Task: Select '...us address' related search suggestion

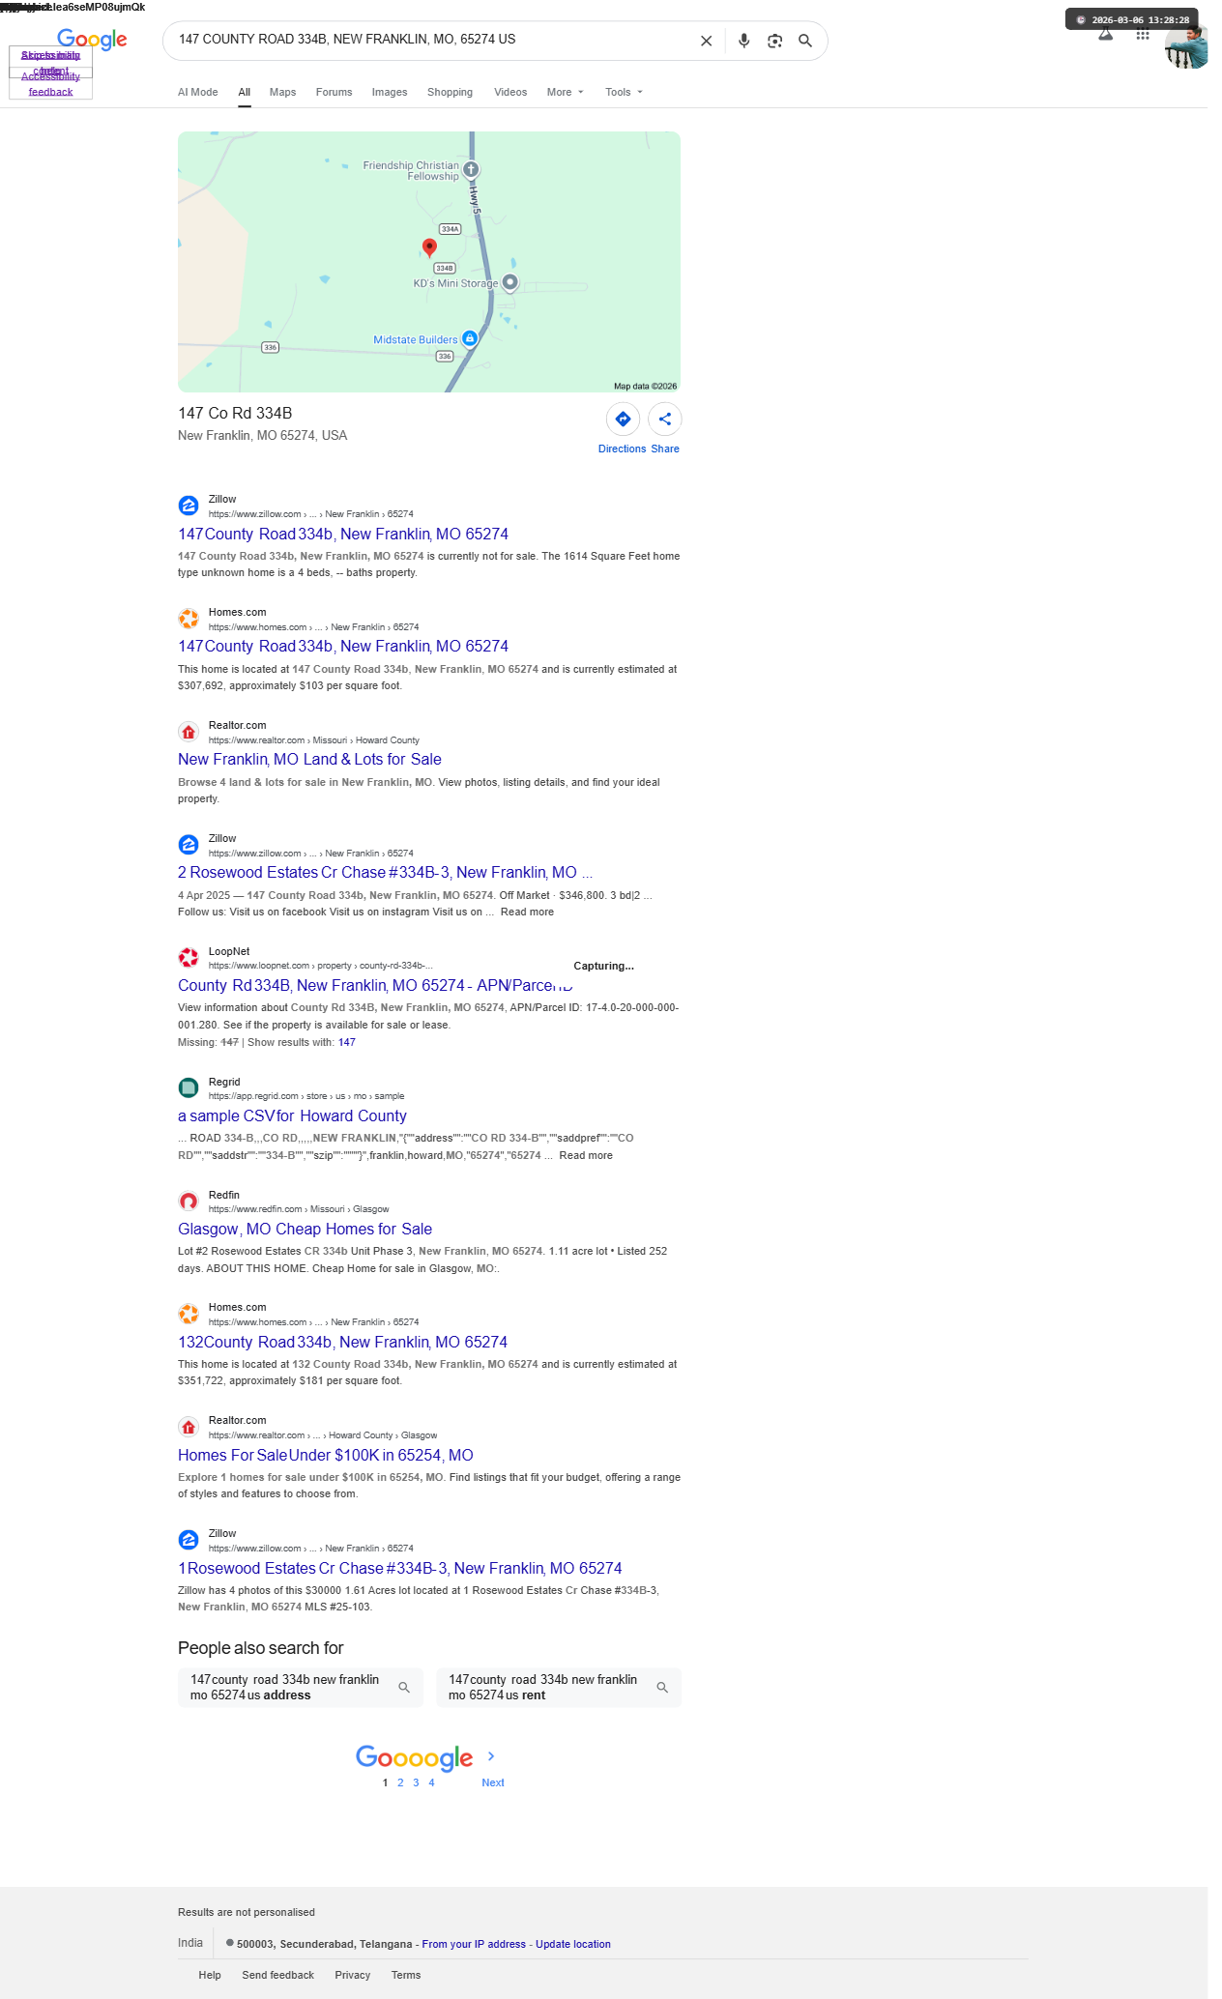Action: coord(301,1688)
